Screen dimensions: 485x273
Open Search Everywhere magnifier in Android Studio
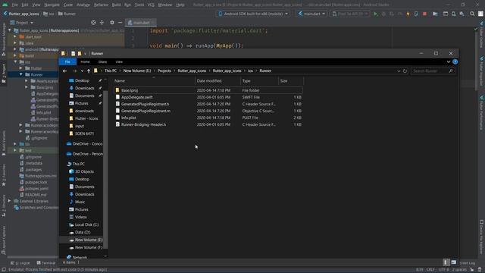[x=472, y=14]
